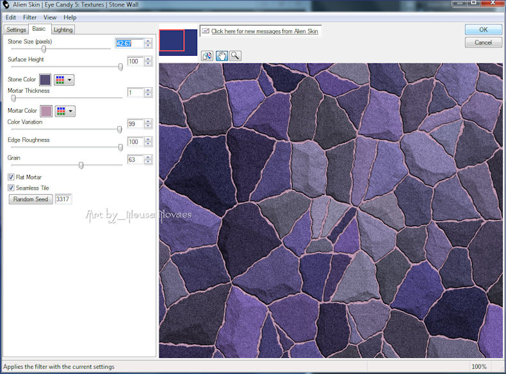The image size is (506, 374).
Task: Click the stone wall preview image
Action: point(331,211)
